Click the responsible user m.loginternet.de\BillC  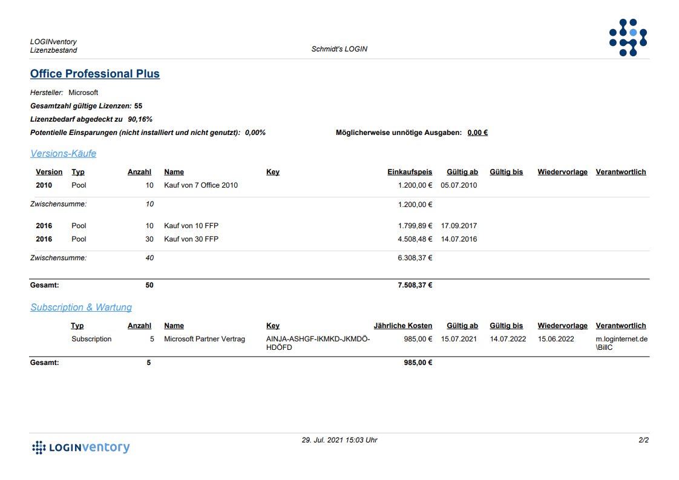(x=622, y=343)
